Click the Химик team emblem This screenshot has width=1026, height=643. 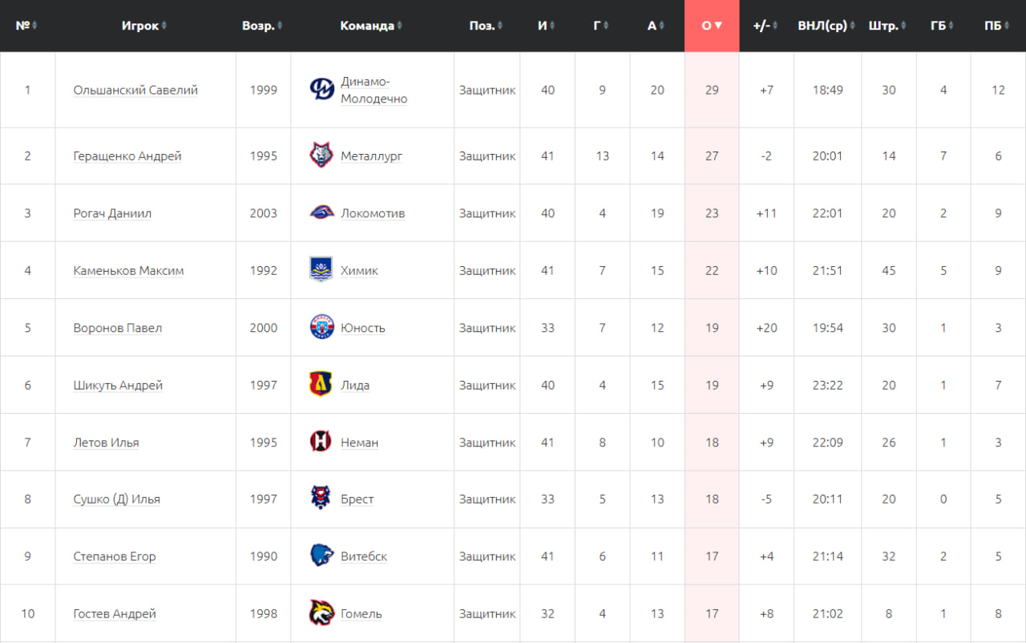point(321,270)
